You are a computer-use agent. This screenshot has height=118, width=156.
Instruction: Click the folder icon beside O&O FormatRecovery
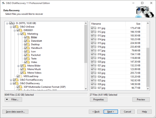click(x=17, y=80)
